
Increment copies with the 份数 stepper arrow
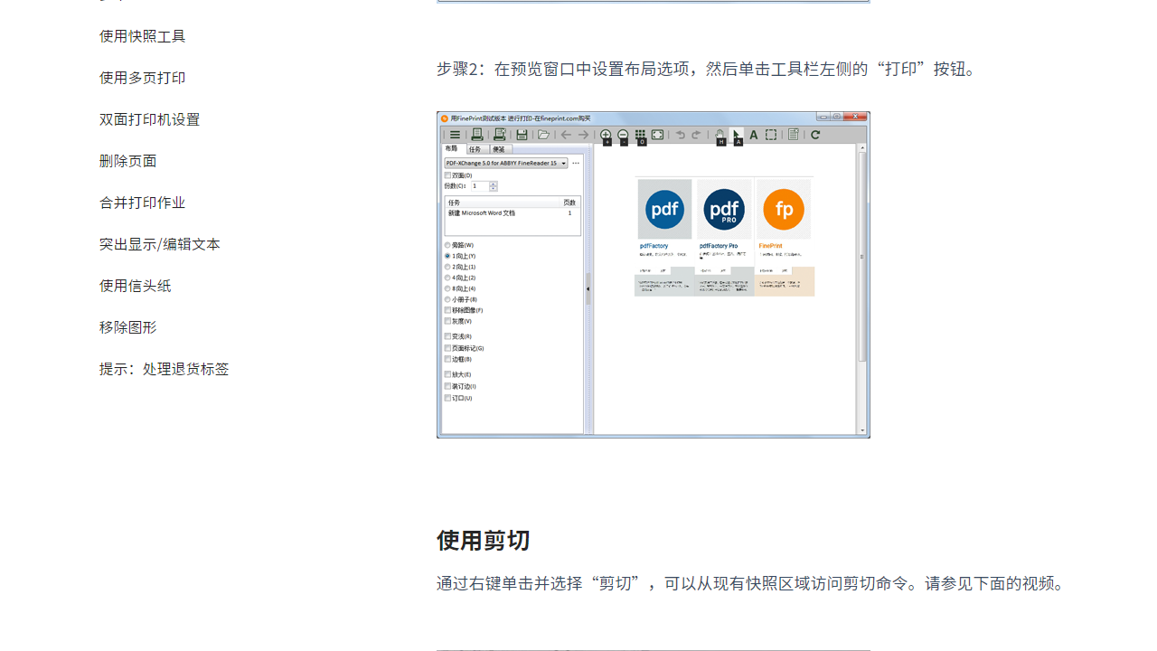493,184
